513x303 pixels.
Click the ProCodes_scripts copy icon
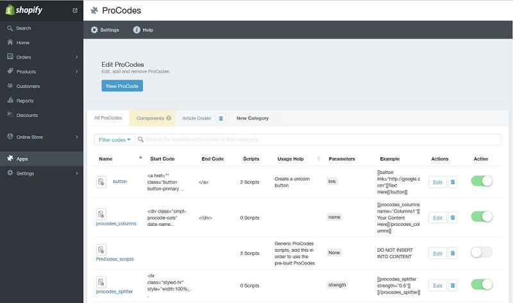pos(101,250)
